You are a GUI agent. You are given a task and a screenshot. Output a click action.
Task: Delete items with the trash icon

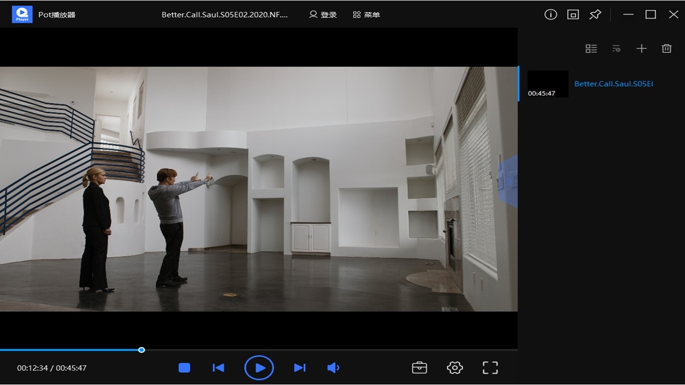click(x=667, y=49)
